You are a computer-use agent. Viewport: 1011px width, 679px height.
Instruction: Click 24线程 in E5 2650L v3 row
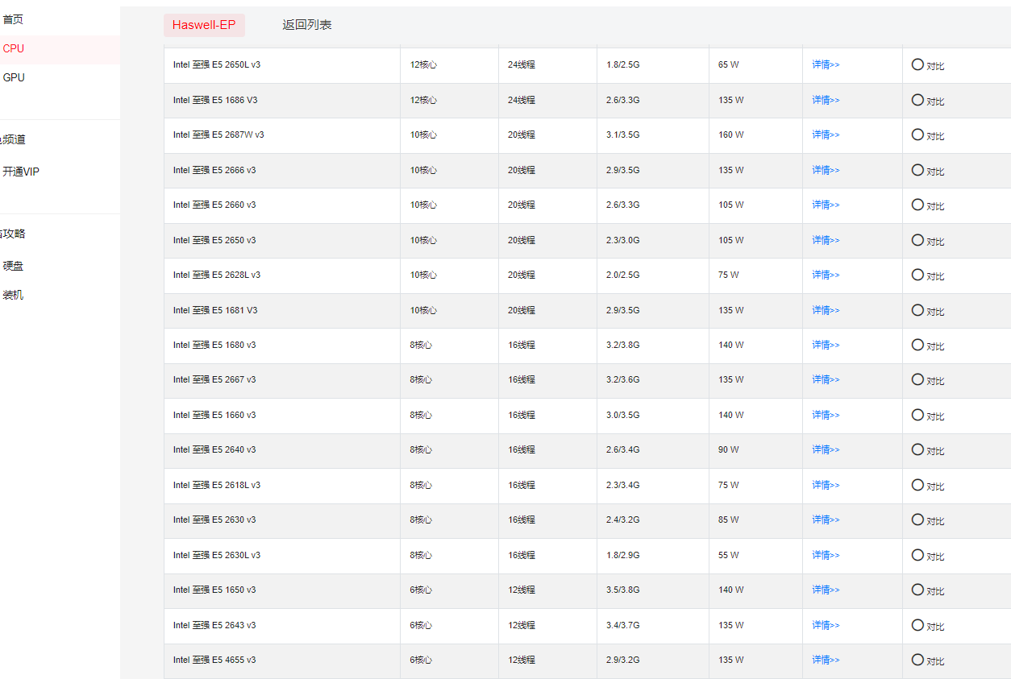pos(522,64)
